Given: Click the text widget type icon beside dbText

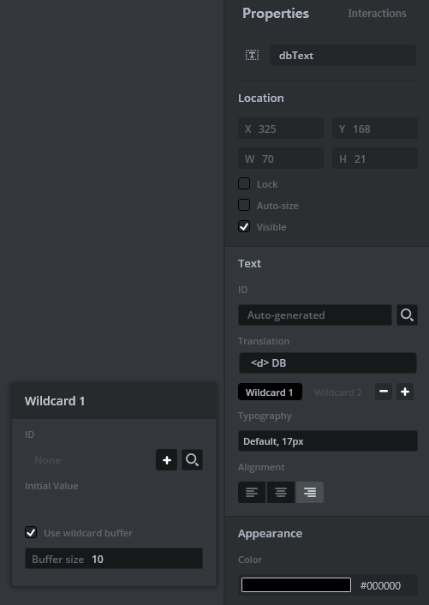Looking at the screenshot, I should click(252, 55).
